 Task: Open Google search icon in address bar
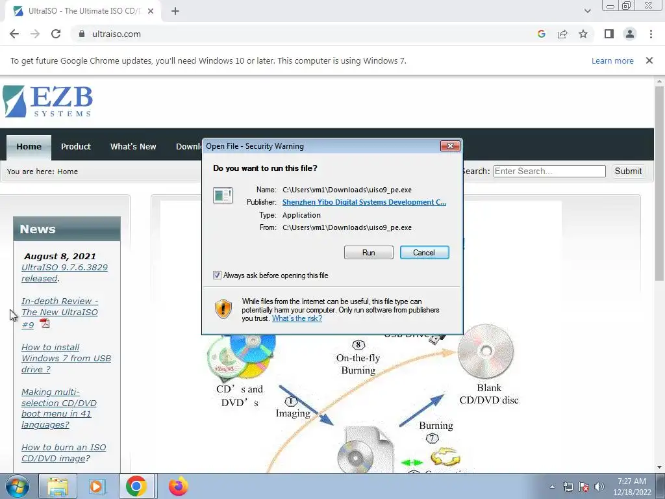click(541, 34)
